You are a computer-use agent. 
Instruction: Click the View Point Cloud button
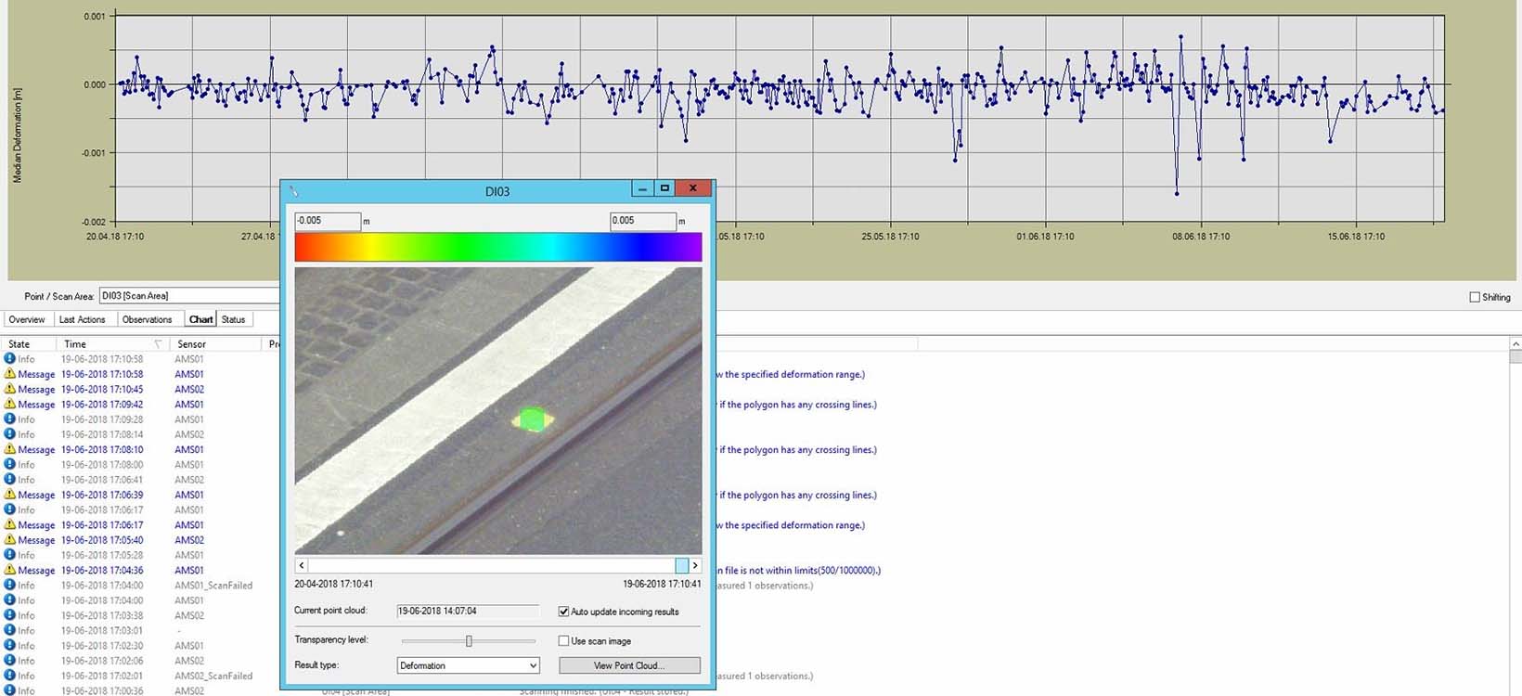[x=628, y=665]
